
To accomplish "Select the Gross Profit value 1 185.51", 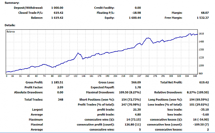I will point(57,82).
